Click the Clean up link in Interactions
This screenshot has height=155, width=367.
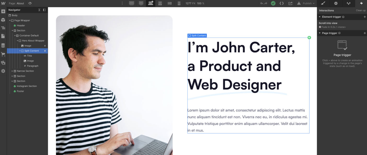(361, 10)
